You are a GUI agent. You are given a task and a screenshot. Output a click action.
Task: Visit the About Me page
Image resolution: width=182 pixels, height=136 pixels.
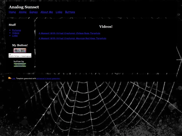[47, 12]
